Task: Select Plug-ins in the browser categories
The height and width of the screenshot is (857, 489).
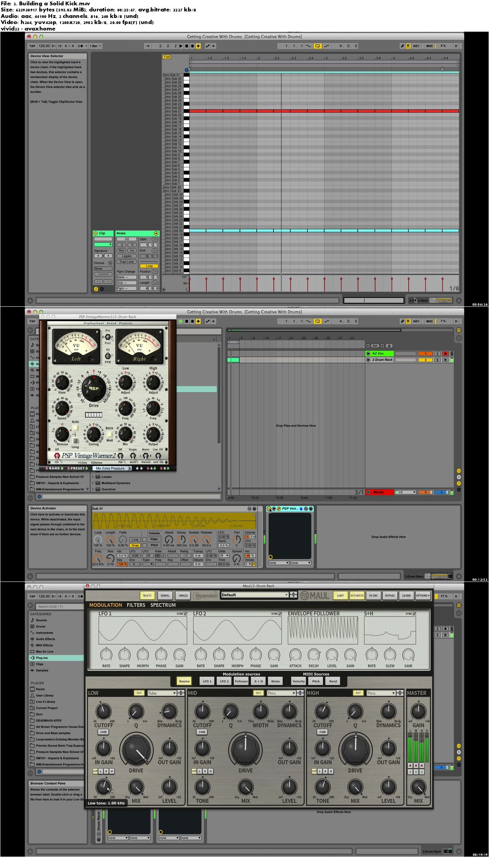Action: 56,658
